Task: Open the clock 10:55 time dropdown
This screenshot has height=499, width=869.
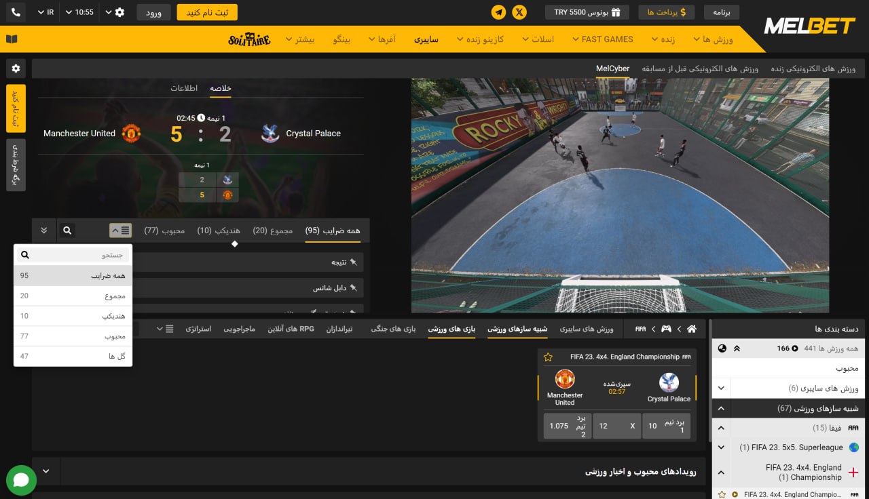Action: [80, 12]
